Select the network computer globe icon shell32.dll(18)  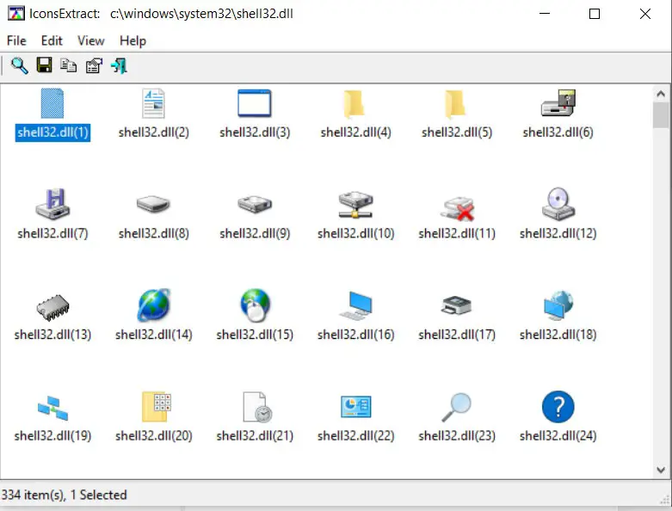pyautogui.click(x=558, y=305)
